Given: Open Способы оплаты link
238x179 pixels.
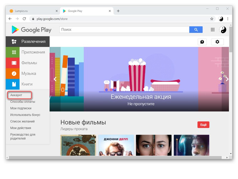Looking at the screenshot, I should 23,102.
